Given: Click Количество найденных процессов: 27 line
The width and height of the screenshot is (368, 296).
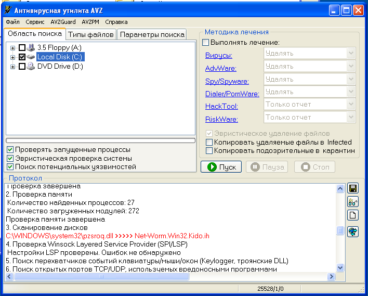Looking at the screenshot, I should point(71,202).
